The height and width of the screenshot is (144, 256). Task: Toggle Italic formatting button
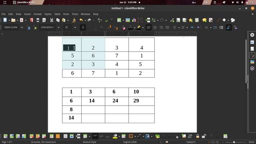tap(89, 28)
